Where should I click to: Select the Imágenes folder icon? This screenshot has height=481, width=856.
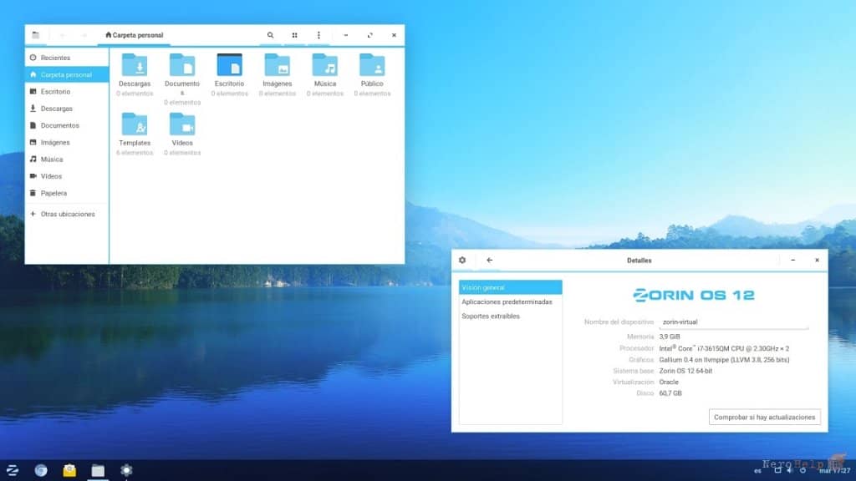[x=277, y=65]
